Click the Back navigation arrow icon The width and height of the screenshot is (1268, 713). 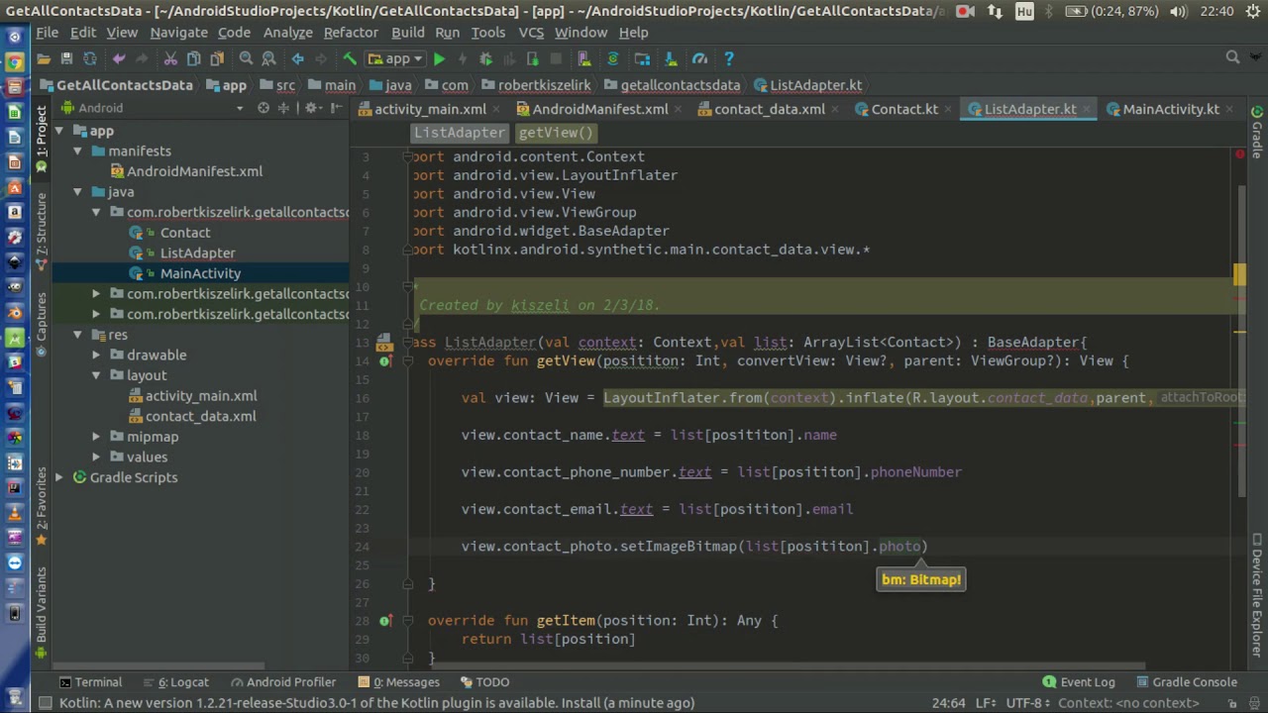pyautogui.click(x=297, y=59)
